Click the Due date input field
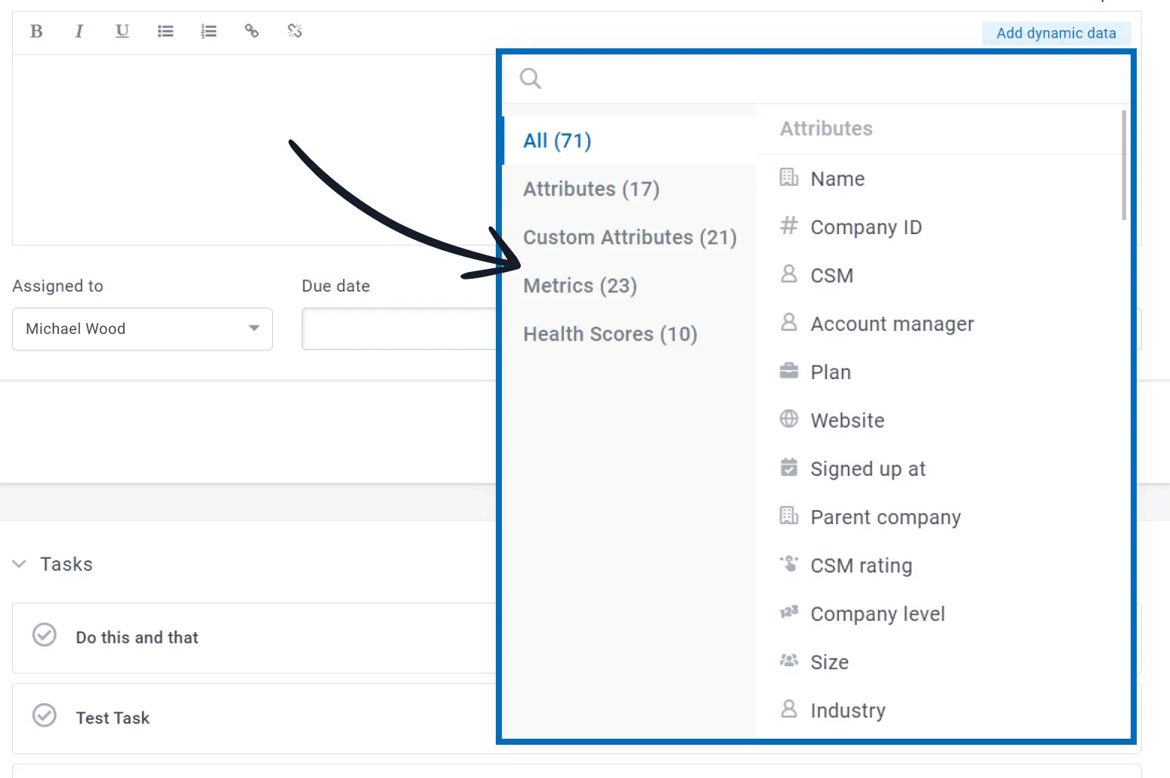The width and height of the screenshot is (1170, 778). [x=399, y=329]
